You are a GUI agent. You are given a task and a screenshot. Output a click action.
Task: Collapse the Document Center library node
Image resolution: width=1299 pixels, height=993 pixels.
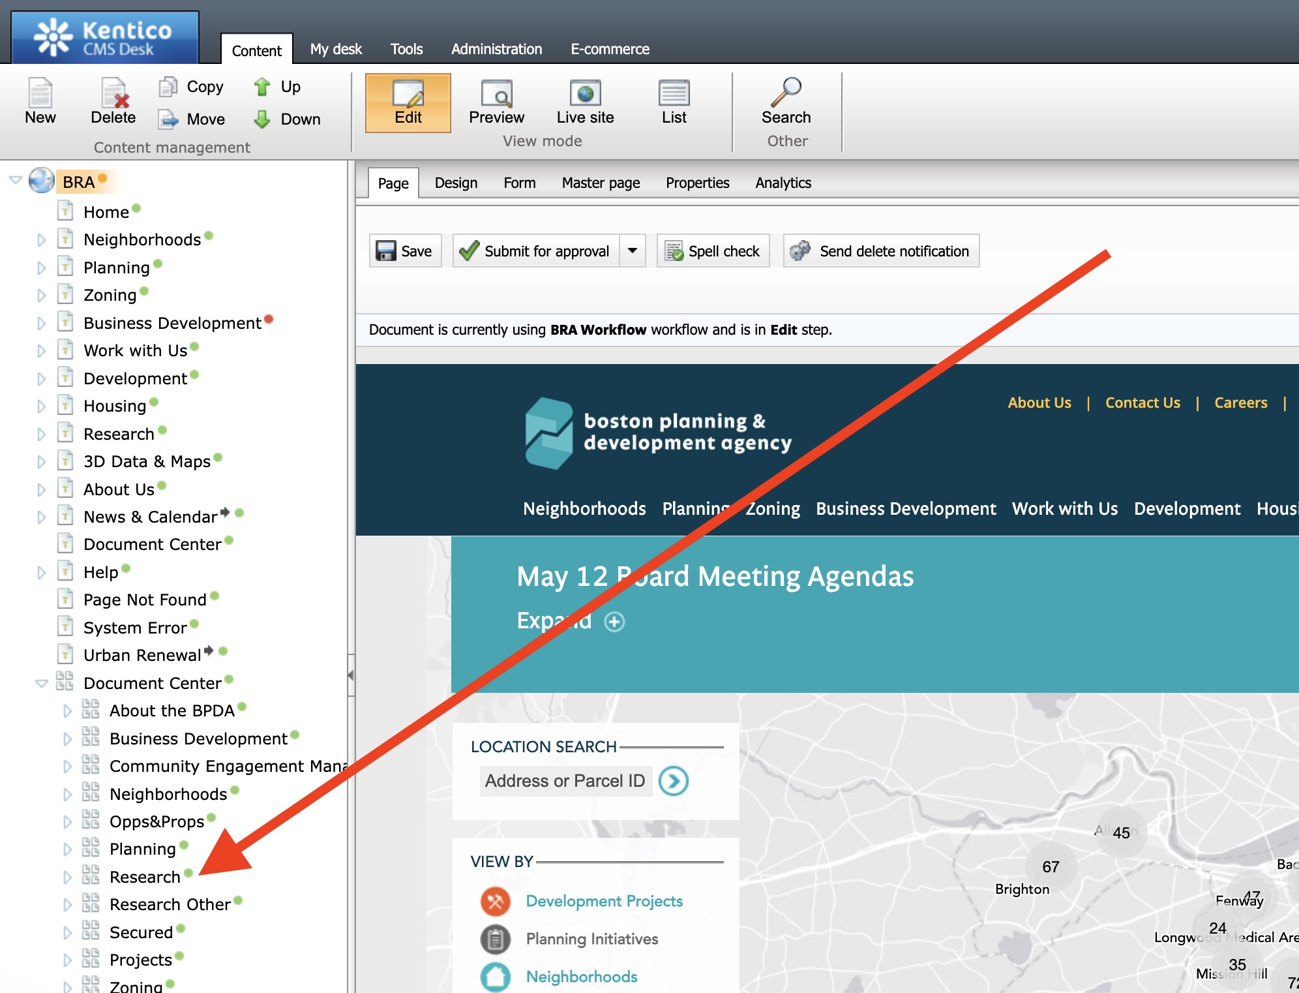(x=41, y=684)
